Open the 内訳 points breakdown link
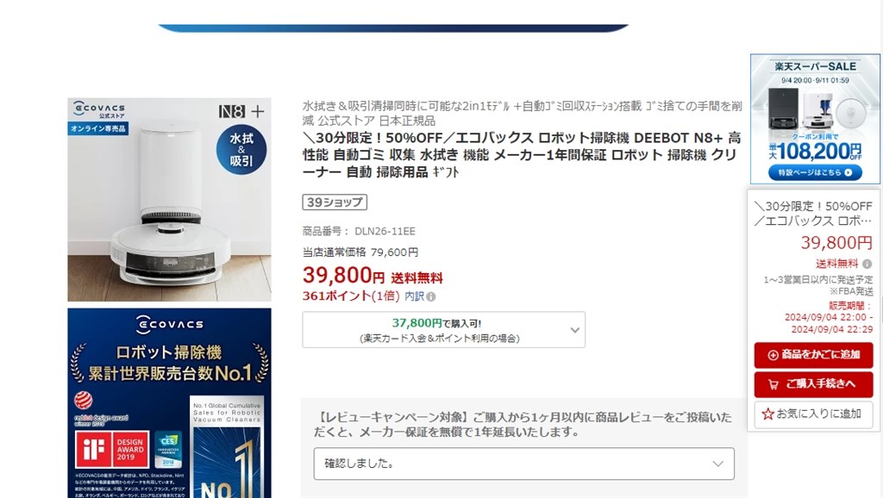 pyautogui.click(x=415, y=296)
